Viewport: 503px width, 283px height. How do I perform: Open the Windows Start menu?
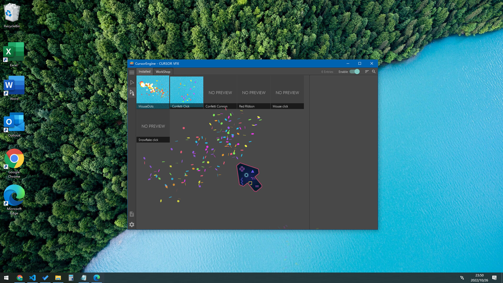(x=6, y=278)
